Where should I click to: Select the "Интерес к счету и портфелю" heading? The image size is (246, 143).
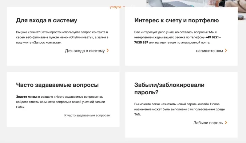click(177, 21)
